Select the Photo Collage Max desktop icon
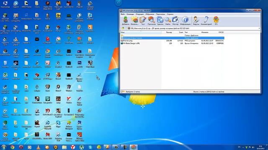Screen dimensions: 268x150 click(16, 17)
